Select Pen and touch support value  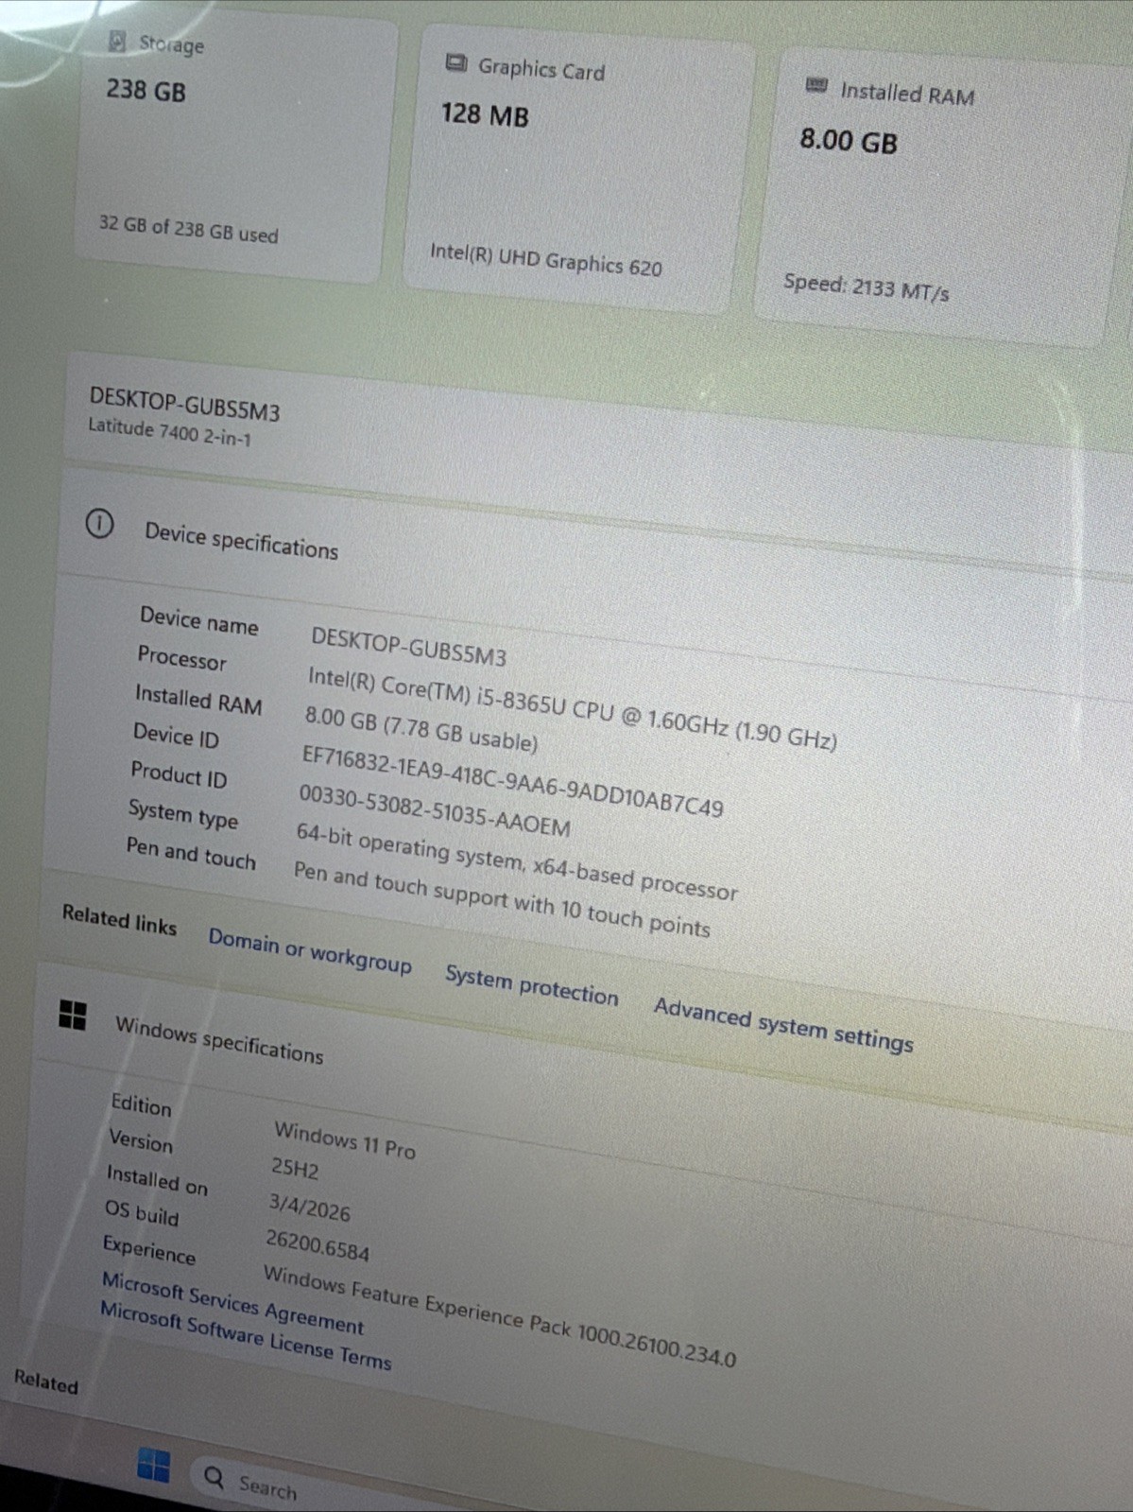501,898
